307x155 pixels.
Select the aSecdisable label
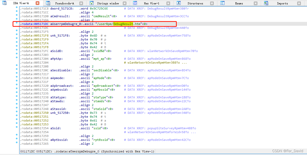61,70
